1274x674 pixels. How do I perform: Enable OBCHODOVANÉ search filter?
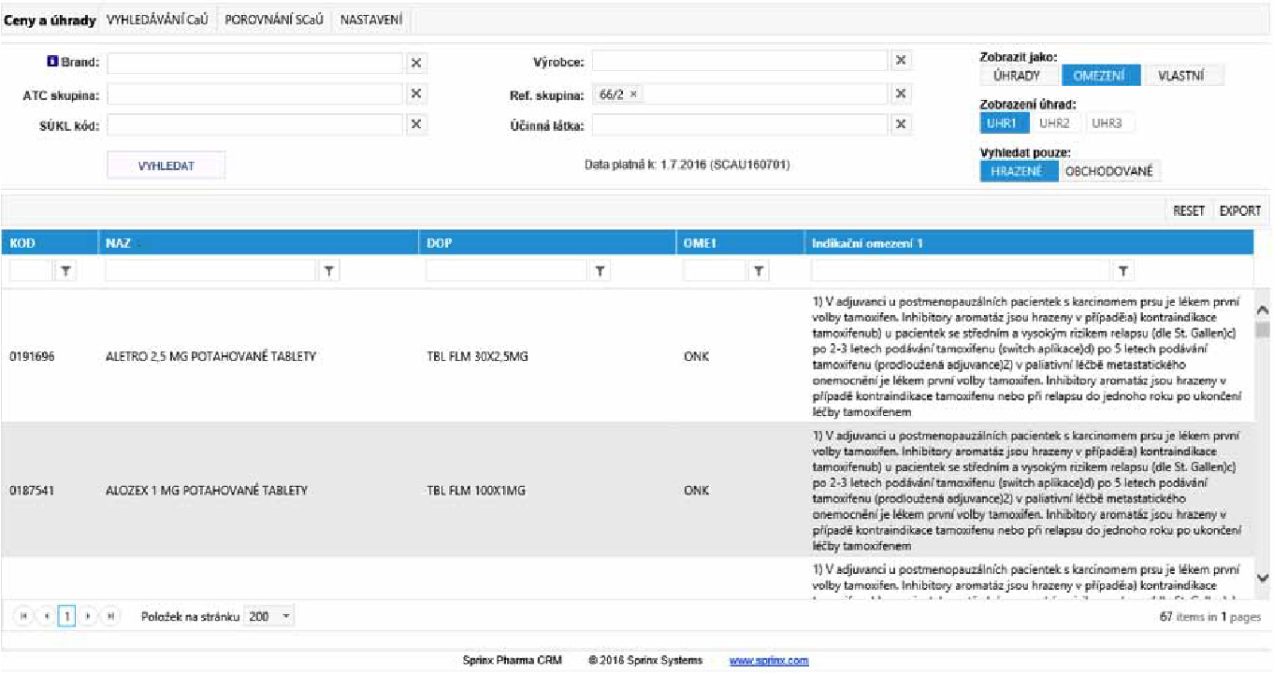pyautogui.click(x=1110, y=171)
